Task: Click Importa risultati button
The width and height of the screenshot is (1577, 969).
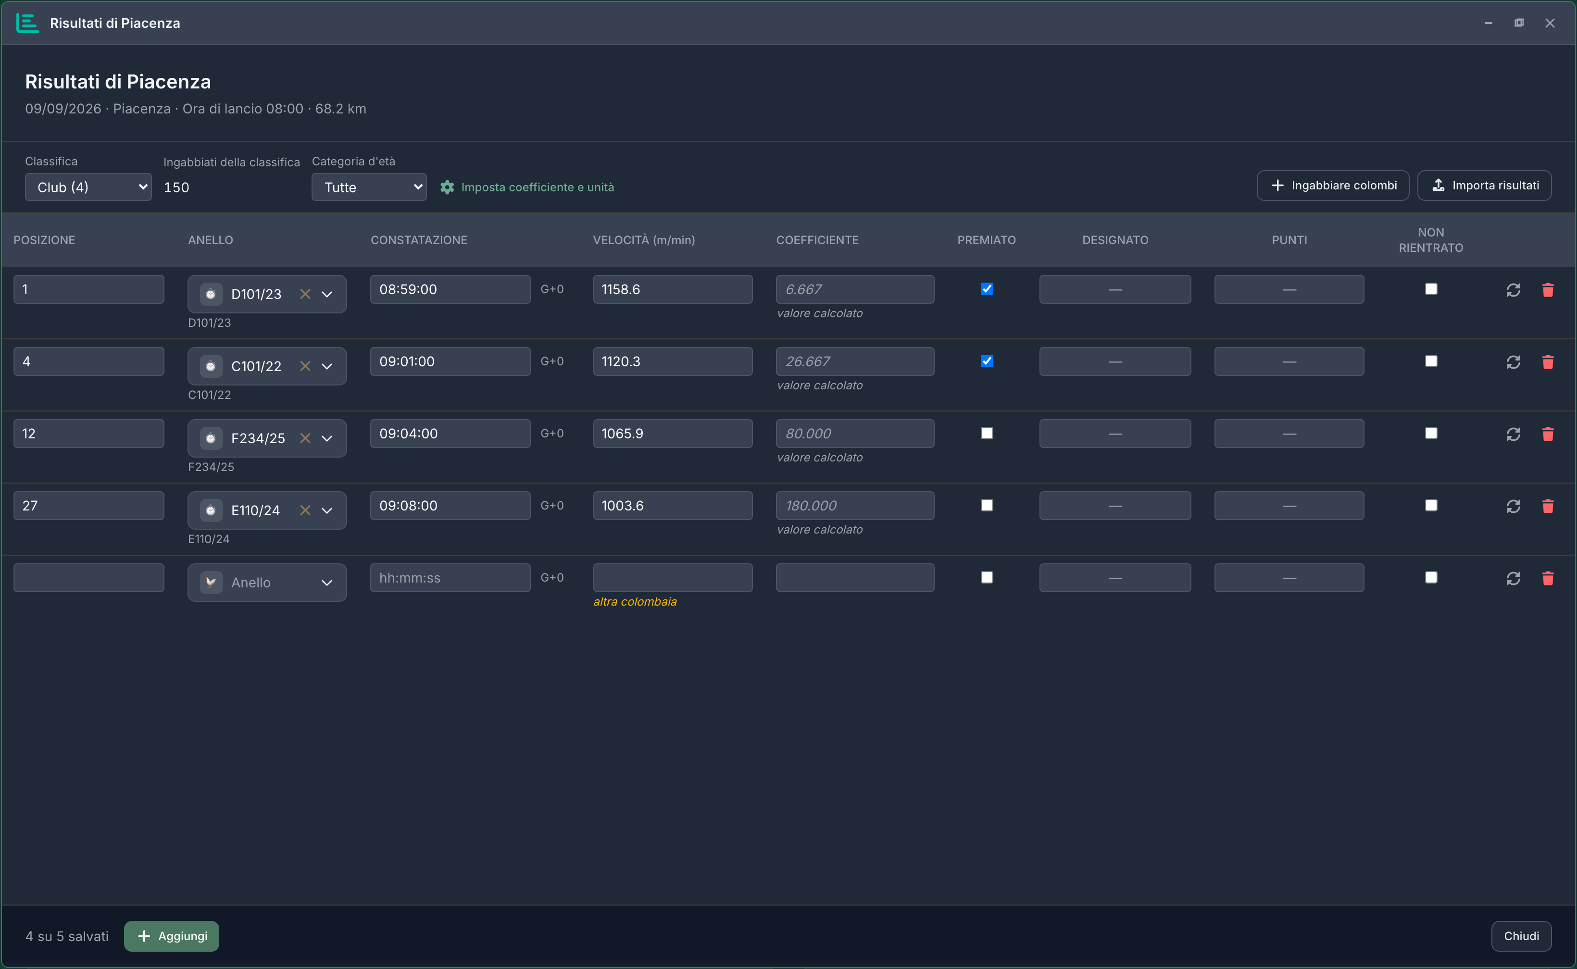Action: [1485, 185]
